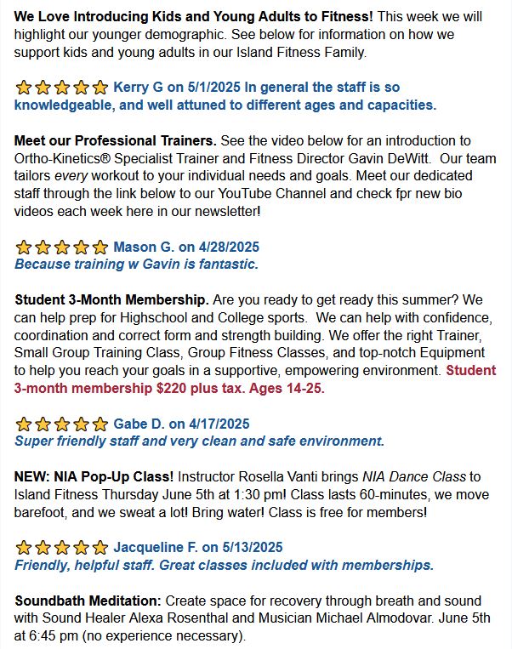Open Mason G. review dated 4/28/2025
The image size is (512, 649).
[186, 248]
